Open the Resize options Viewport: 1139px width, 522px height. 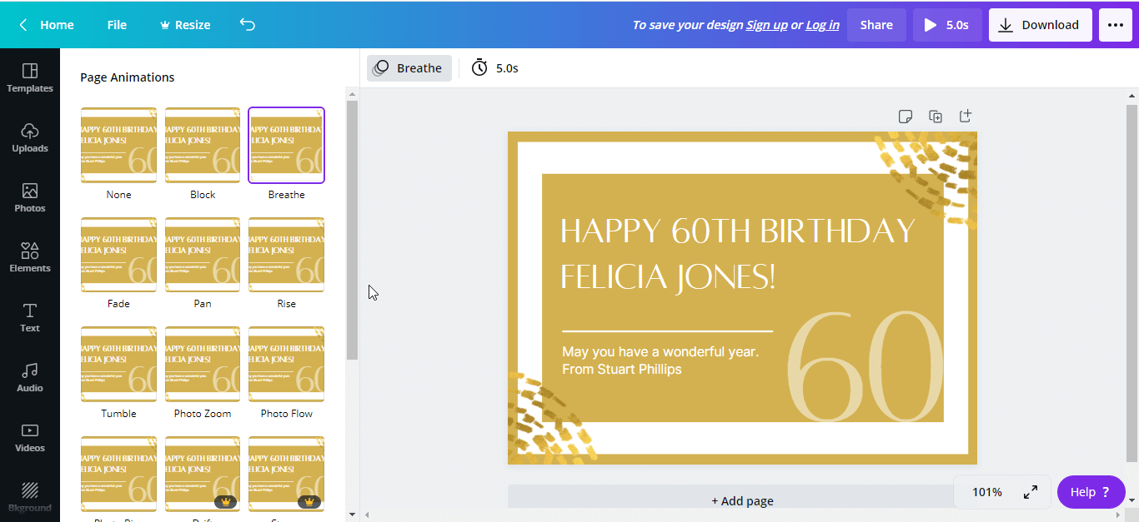[x=184, y=24]
